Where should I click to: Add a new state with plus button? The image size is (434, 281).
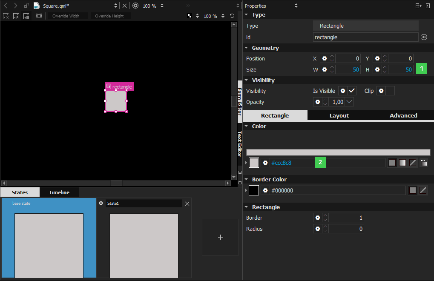point(220,237)
